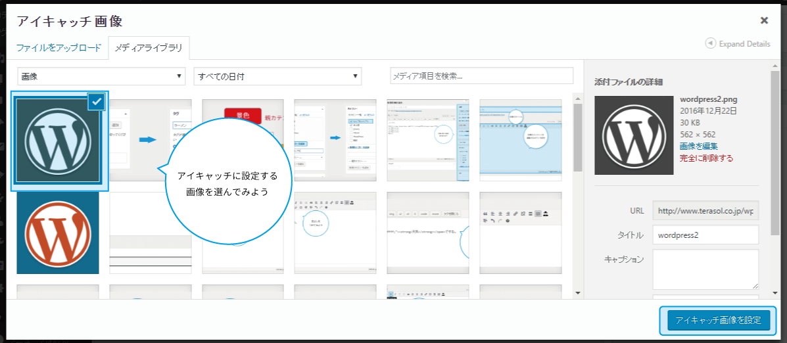Screen dimensions: 787x343
Task: Click the メディア項目を検索 search field
Action: tap(481, 76)
